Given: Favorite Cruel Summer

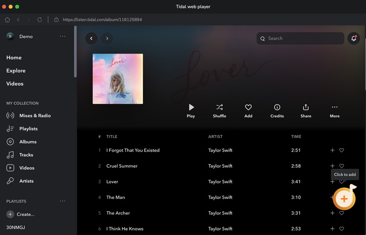Looking at the screenshot, I should point(341,166).
